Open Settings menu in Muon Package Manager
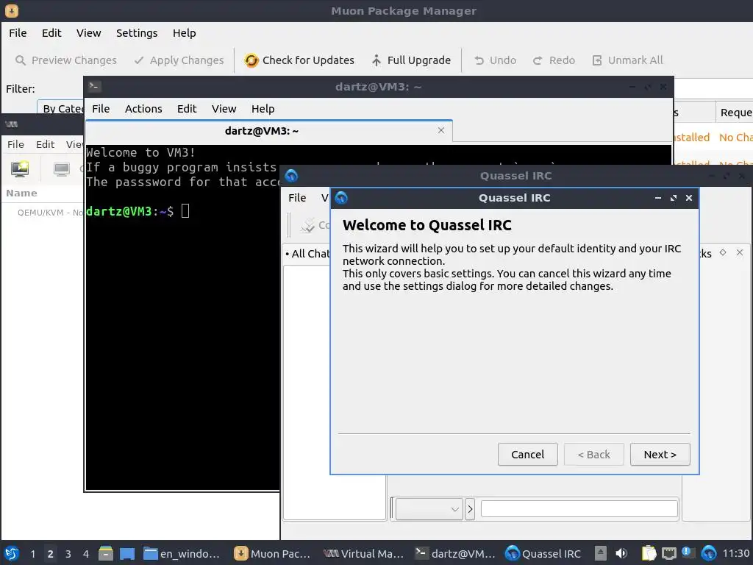The image size is (753, 565). [137, 33]
